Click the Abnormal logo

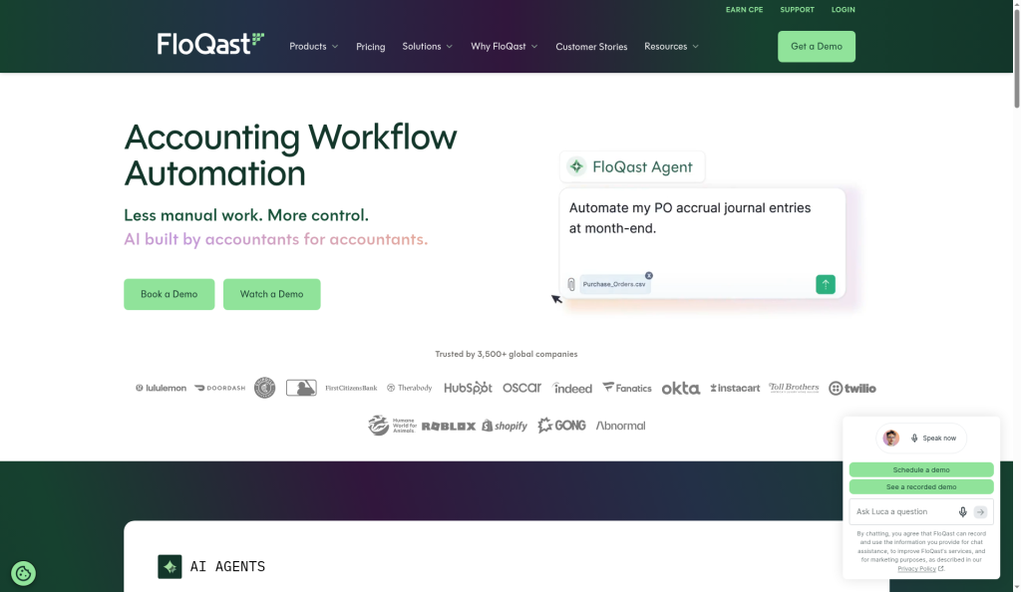[x=620, y=426]
